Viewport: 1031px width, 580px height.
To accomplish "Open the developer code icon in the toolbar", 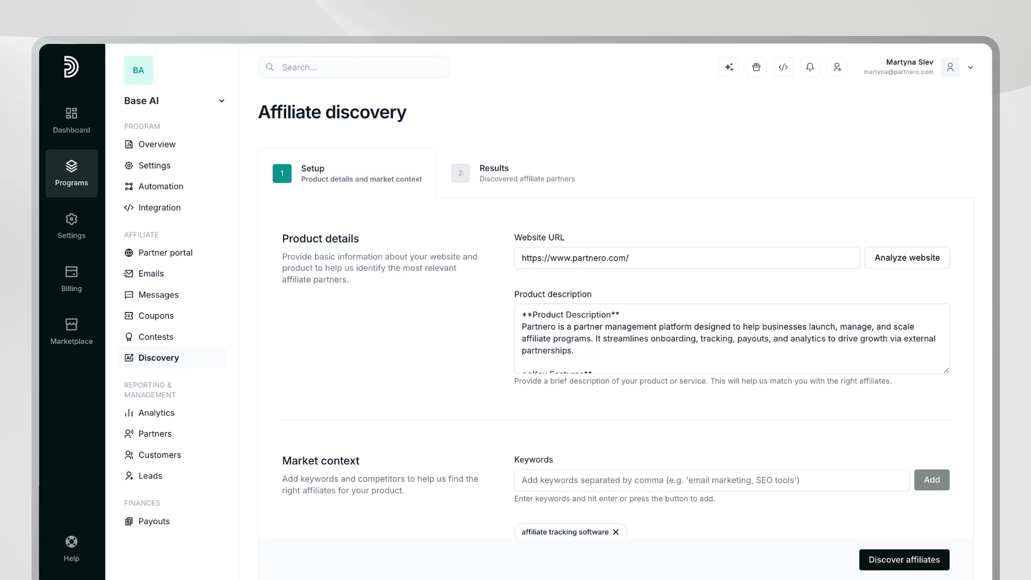I will (783, 67).
